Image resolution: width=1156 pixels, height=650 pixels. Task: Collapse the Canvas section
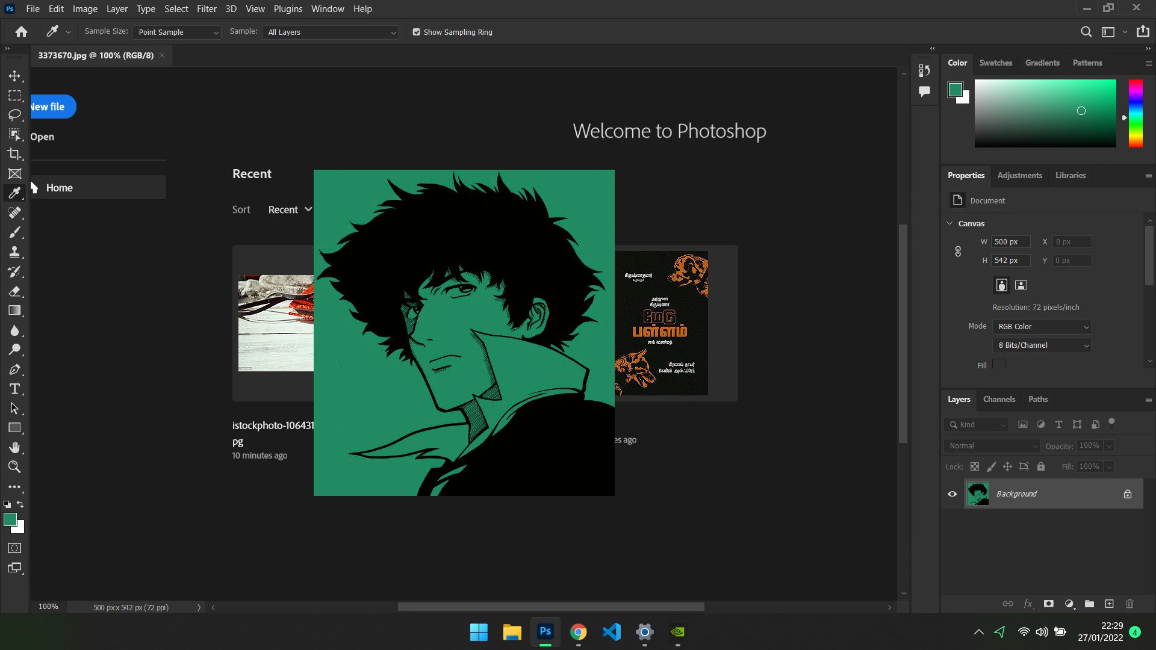pos(949,223)
